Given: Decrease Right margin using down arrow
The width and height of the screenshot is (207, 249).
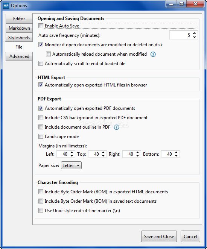Looking at the screenshot, I should (x=138, y=156).
